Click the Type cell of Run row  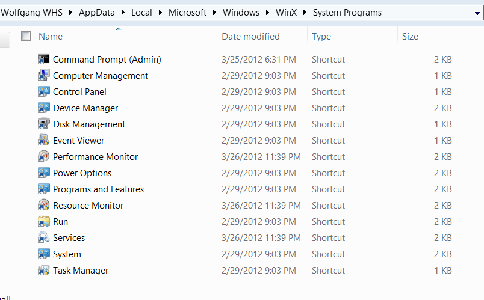click(329, 222)
